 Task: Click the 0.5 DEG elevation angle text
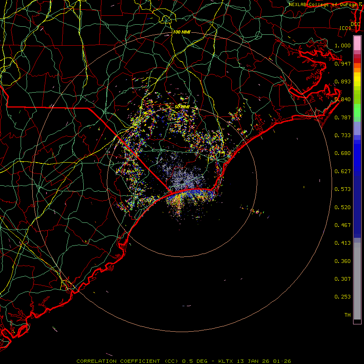pyautogui.click(x=196, y=361)
